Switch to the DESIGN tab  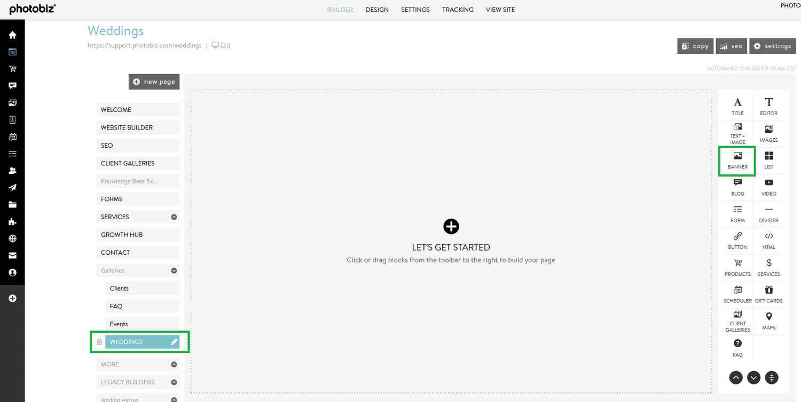click(x=377, y=9)
